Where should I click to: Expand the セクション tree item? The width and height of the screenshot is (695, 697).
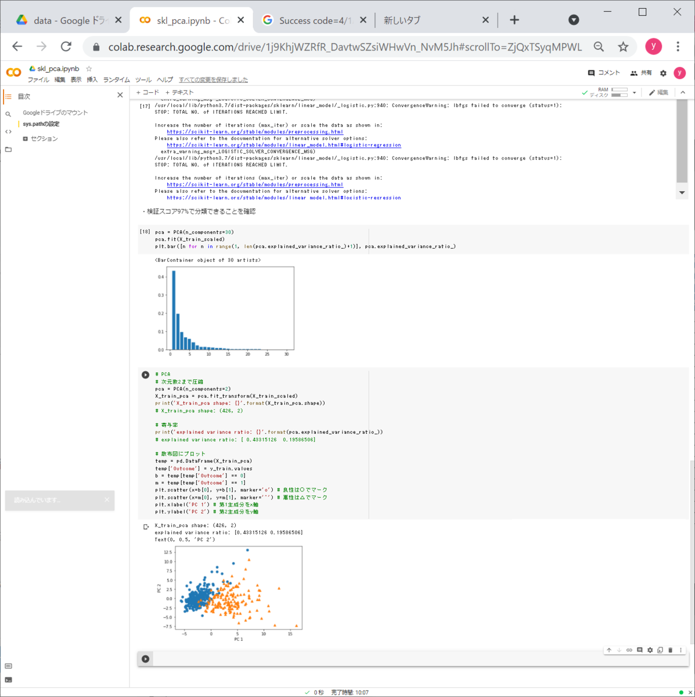coord(25,139)
